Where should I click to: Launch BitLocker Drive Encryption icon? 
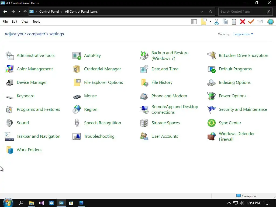pos(212,56)
